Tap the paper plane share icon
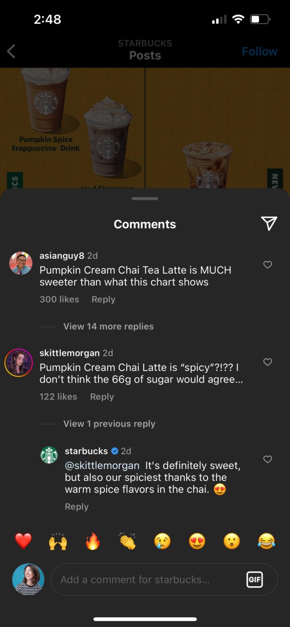 (269, 224)
